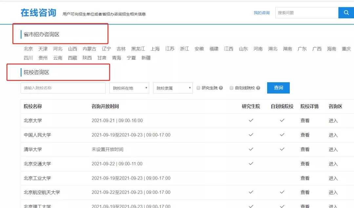Enter (进入) consultation area for 中国人民大学
This screenshot has height=208, width=354.
click(333, 135)
